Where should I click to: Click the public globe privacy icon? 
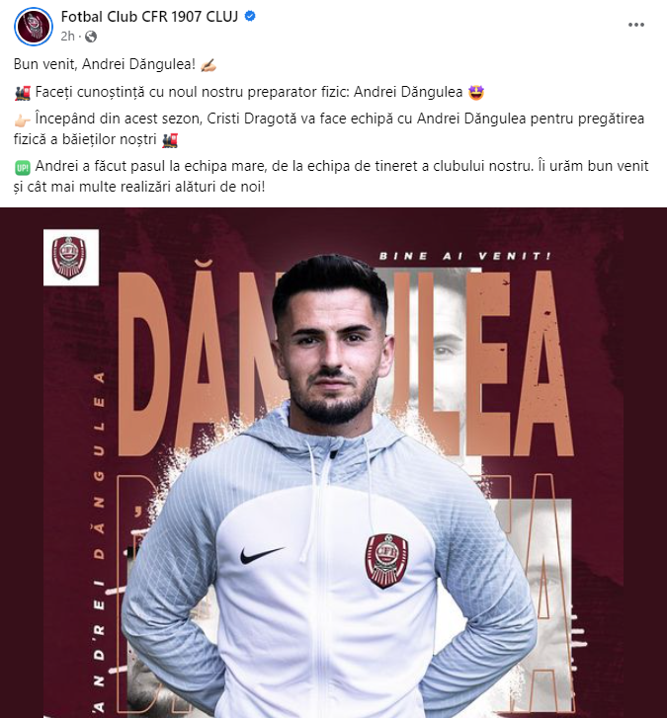pos(91,37)
